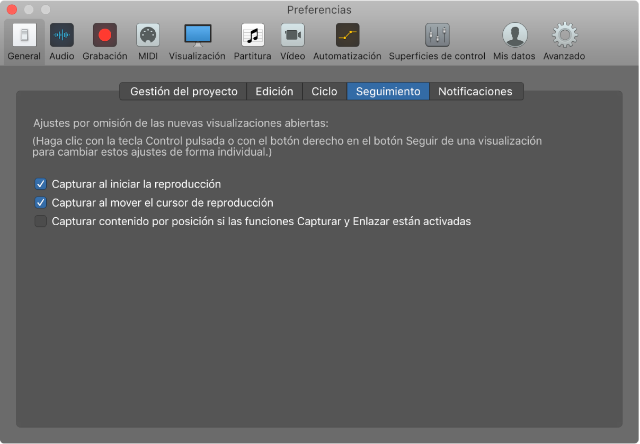
Task: Open the General preferences pane
Action: [24, 42]
